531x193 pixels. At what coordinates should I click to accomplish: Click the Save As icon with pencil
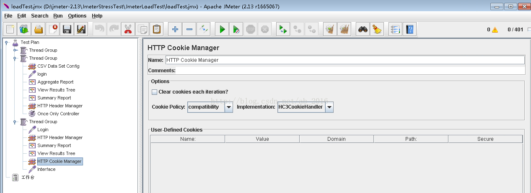pos(81,29)
